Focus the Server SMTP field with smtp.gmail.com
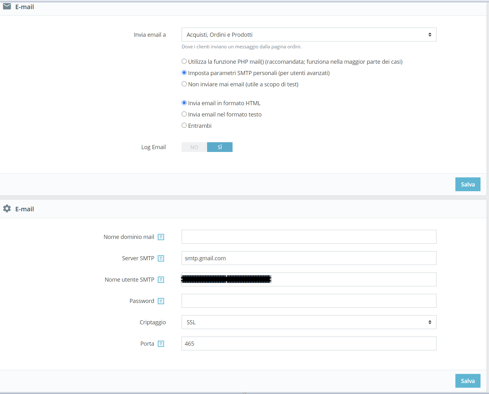The width and height of the screenshot is (489, 394). click(309, 258)
